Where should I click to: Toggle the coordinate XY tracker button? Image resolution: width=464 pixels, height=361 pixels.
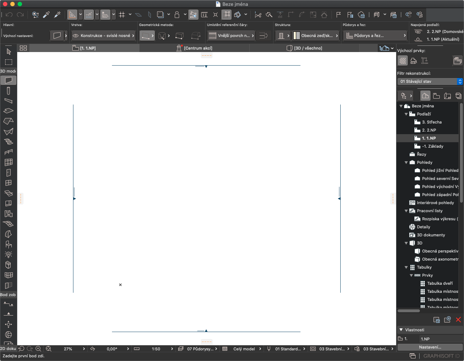click(105, 15)
